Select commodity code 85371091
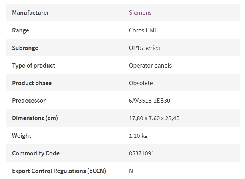Image resolution: width=245 pixels, height=179 pixels. 141,153
